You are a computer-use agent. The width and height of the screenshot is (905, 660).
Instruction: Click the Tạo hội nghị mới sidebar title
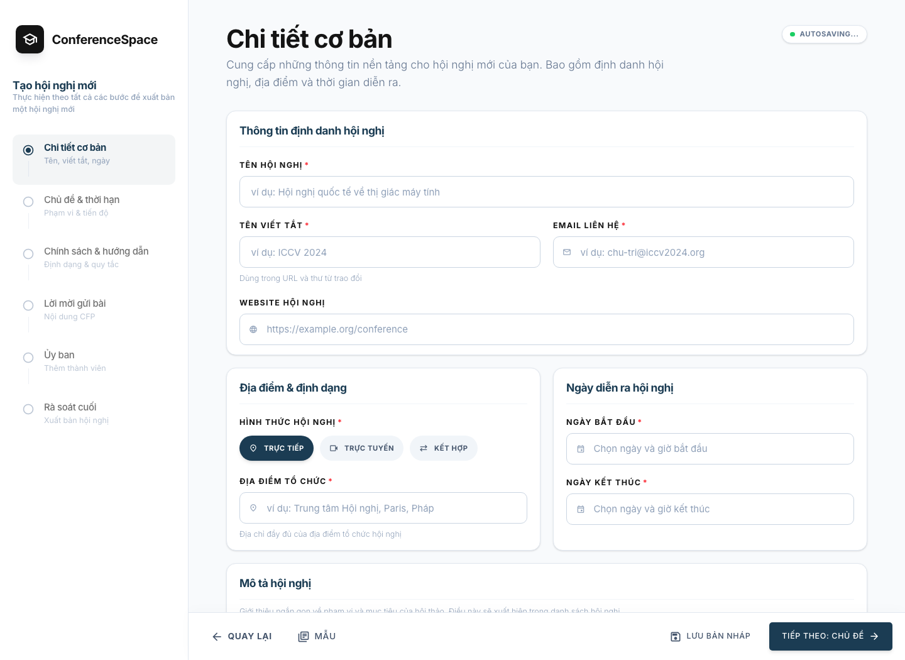55,85
